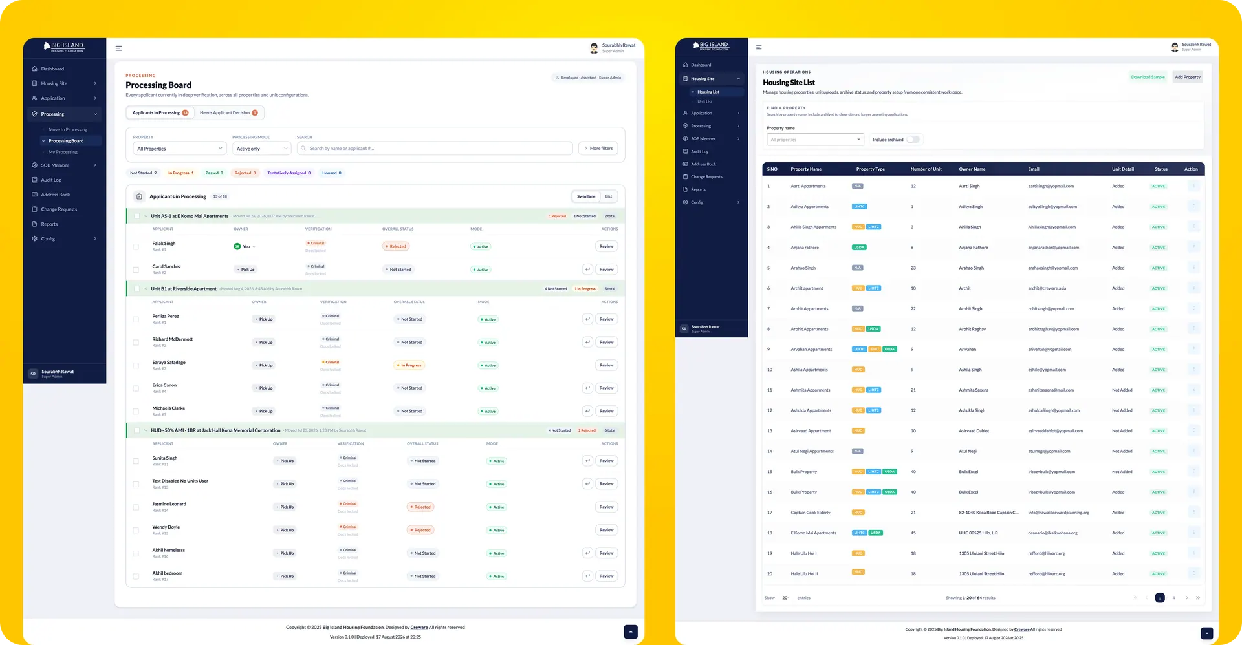Open Audit Log in left window sidebar
Image resolution: width=1242 pixels, height=645 pixels.
51,180
